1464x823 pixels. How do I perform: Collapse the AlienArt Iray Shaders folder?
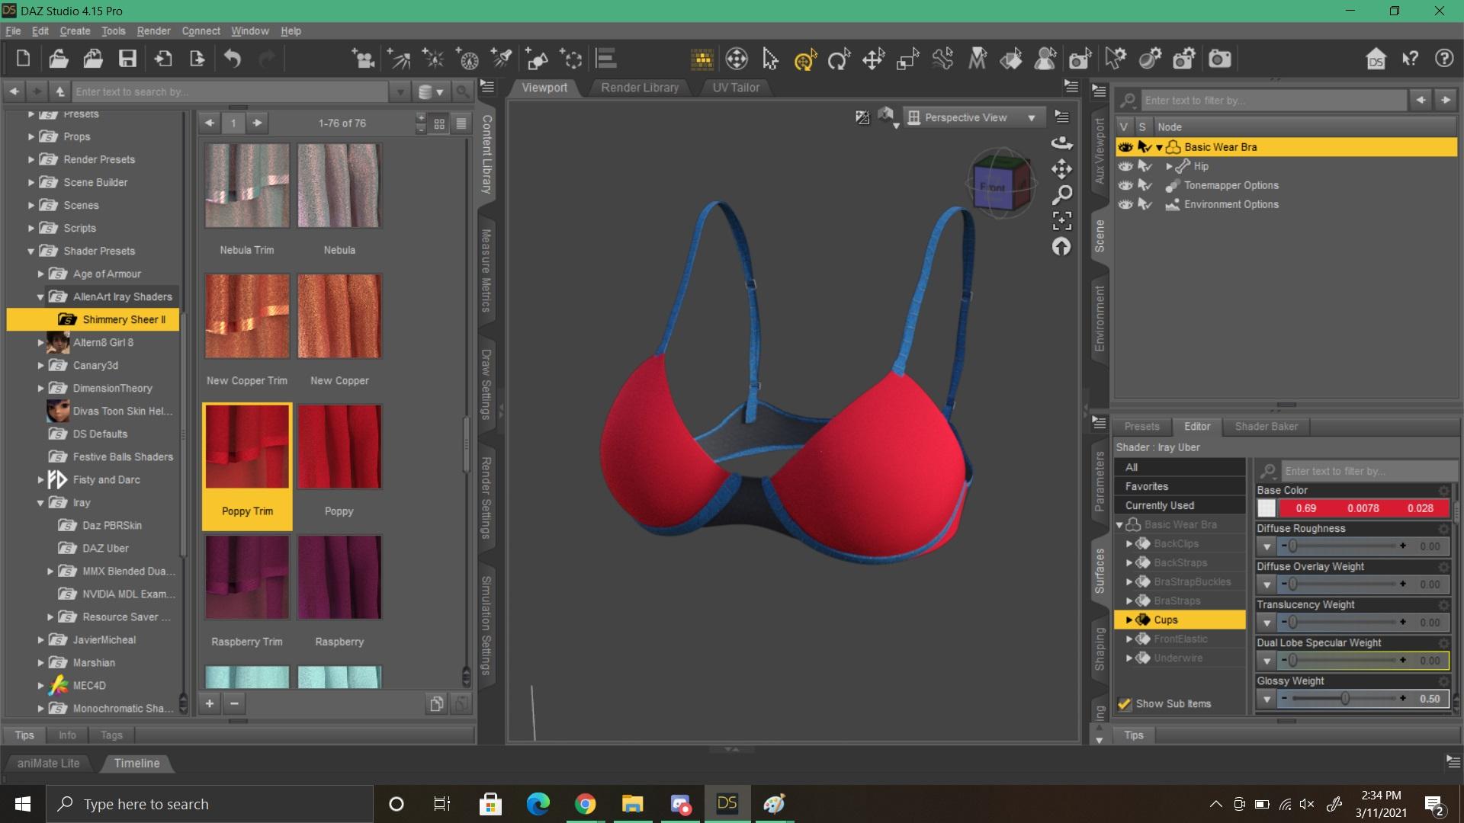pos(40,297)
